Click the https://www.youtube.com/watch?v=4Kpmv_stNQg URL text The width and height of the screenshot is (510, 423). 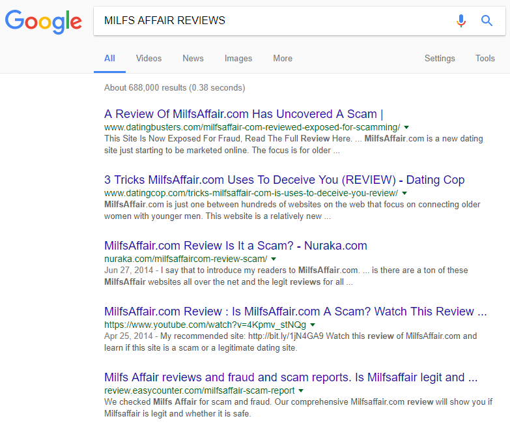coord(205,325)
